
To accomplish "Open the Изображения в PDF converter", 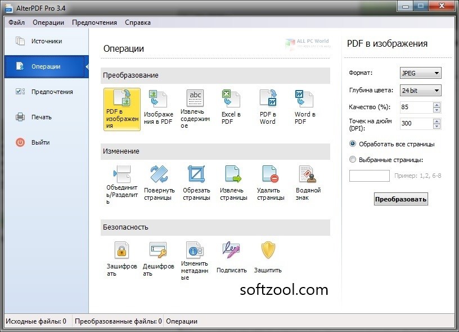I will click(x=158, y=109).
